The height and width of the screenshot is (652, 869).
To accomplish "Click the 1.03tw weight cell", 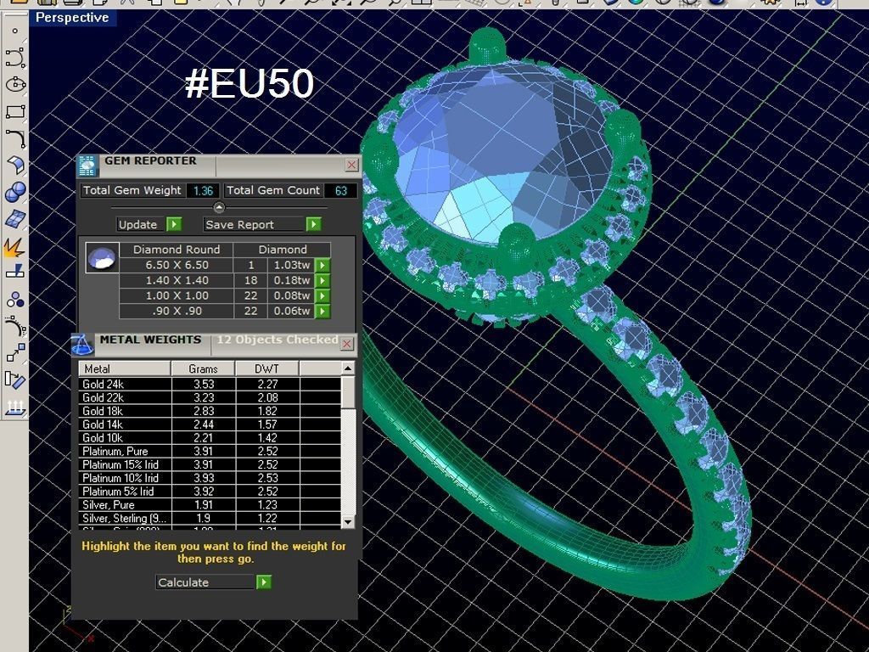I will point(292,265).
